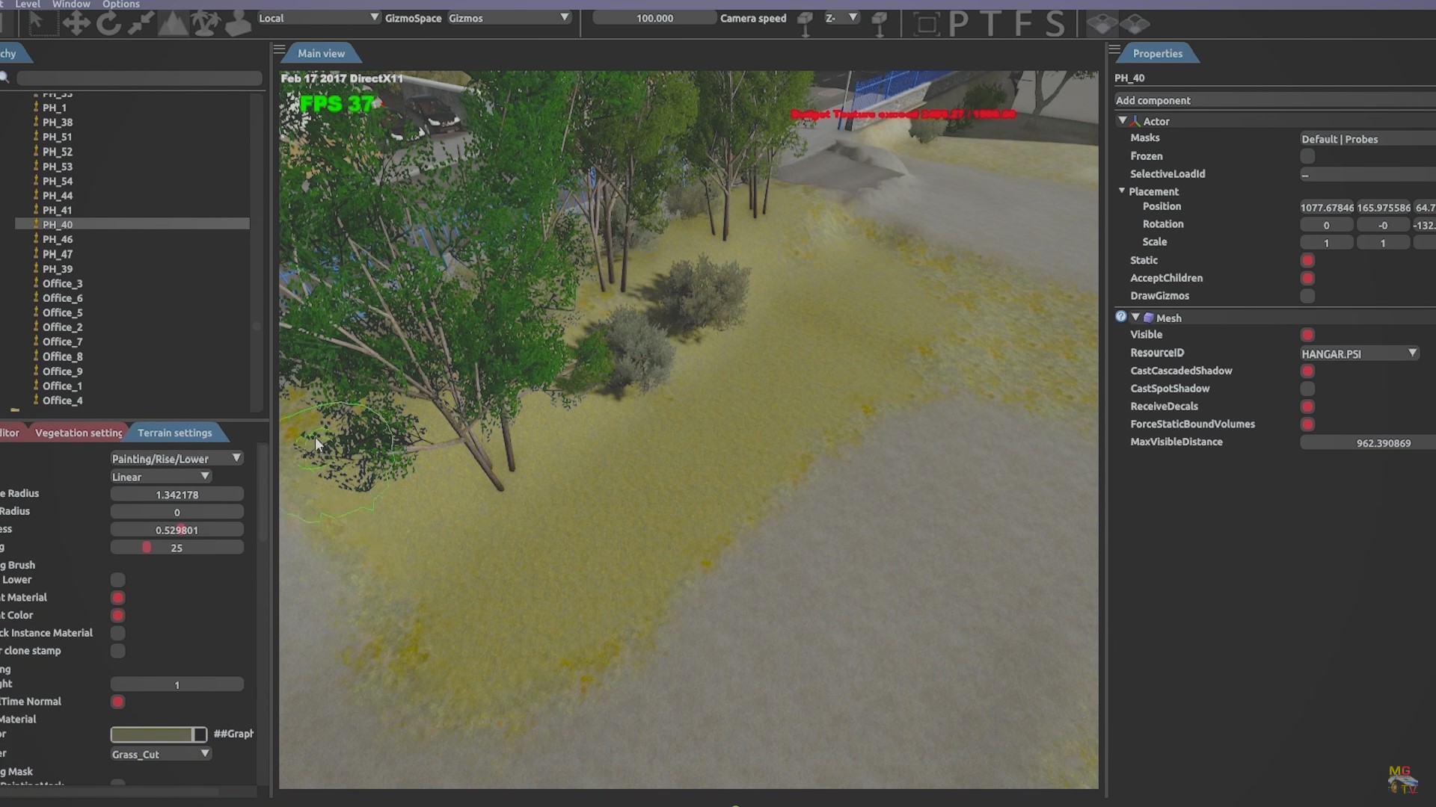The image size is (1436, 807).
Task: Toggle the DrawGizmos checkbox
Action: [x=1307, y=296]
